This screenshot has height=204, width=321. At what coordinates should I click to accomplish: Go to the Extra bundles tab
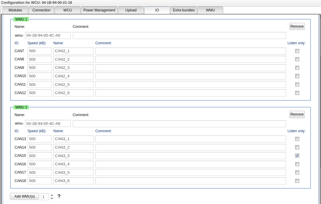[184, 10]
